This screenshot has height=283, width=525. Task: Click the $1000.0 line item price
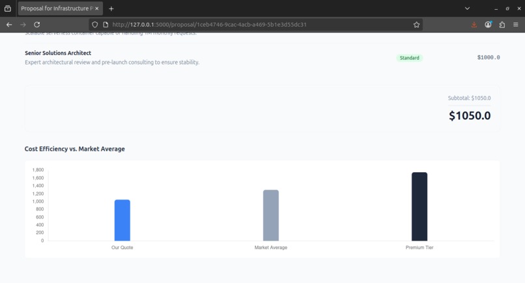[x=489, y=57]
